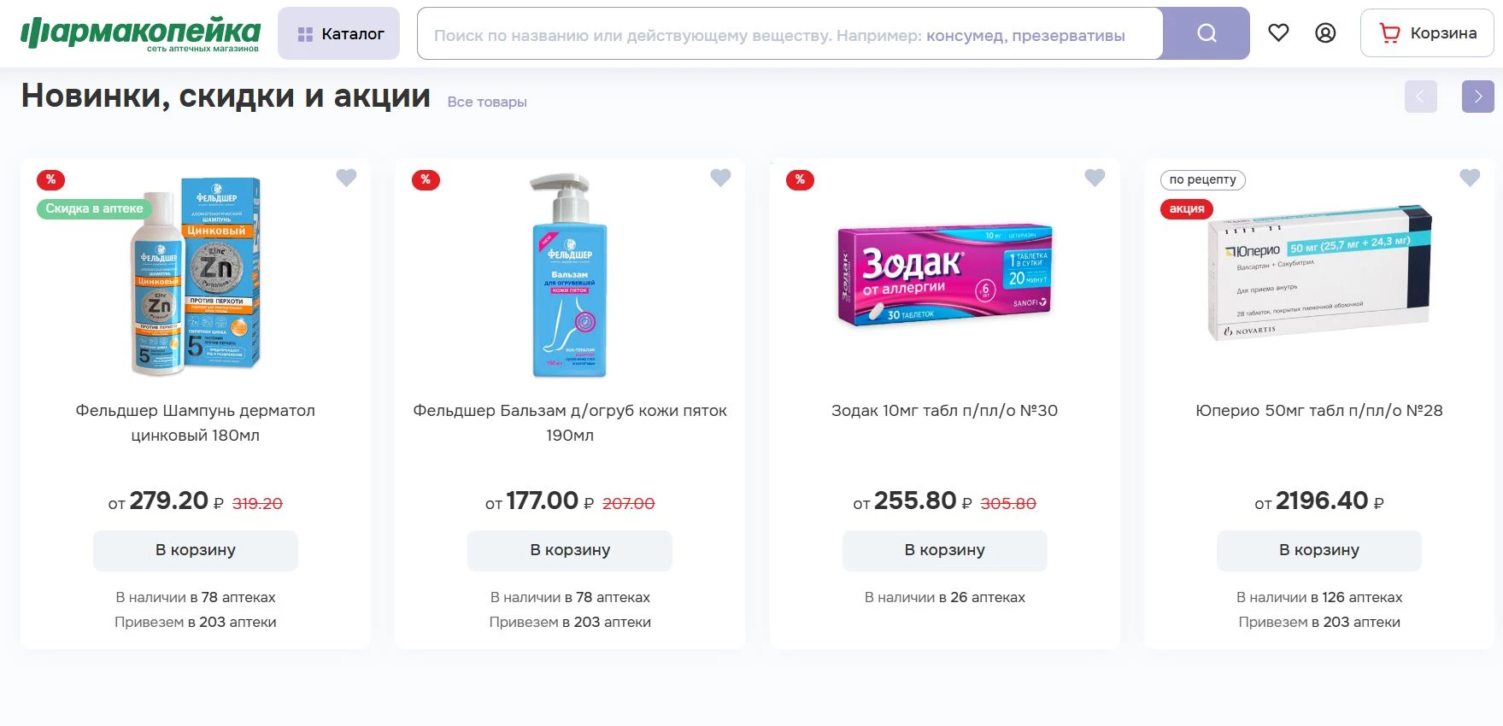Open the Все товары link
This screenshot has height=726, width=1503.
point(487,102)
